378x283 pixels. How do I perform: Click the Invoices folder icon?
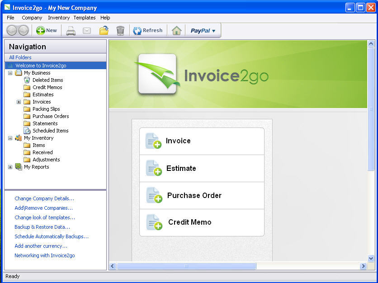pos(27,102)
